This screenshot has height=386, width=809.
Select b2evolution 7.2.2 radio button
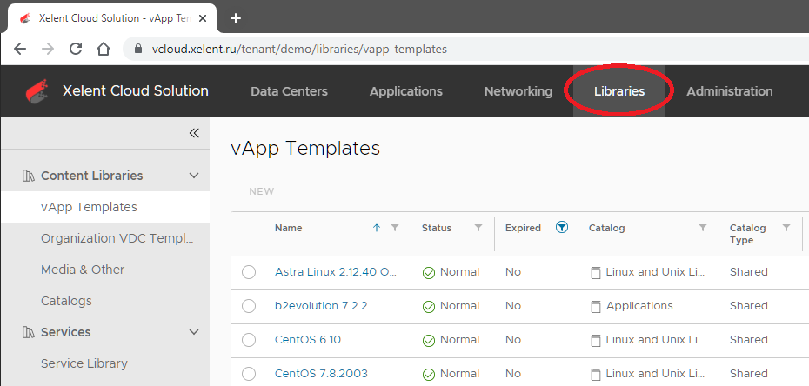tap(249, 306)
